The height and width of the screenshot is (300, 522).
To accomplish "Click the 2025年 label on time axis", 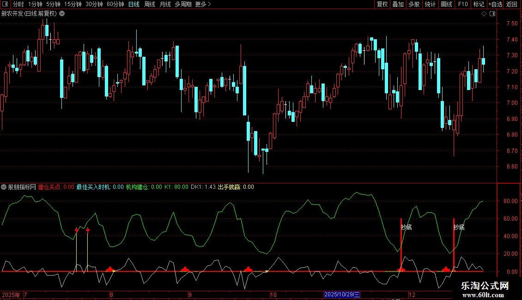I will (x=11, y=294).
